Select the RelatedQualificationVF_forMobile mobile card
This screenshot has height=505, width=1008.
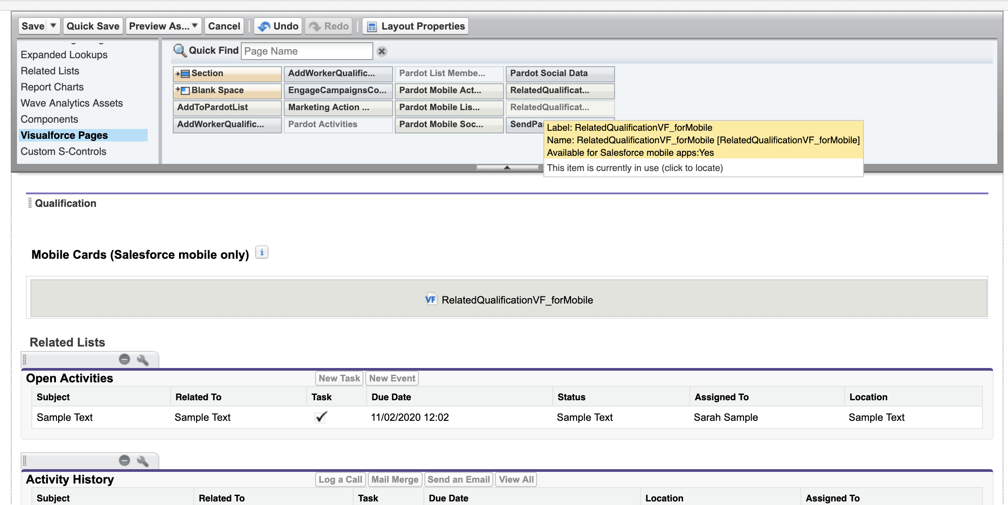coord(509,300)
